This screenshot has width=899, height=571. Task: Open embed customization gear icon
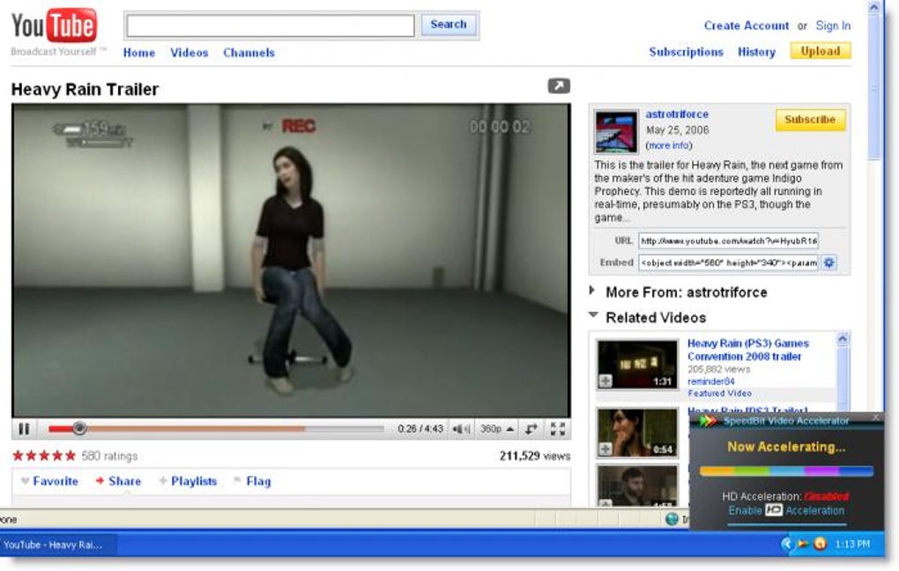tap(829, 263)
